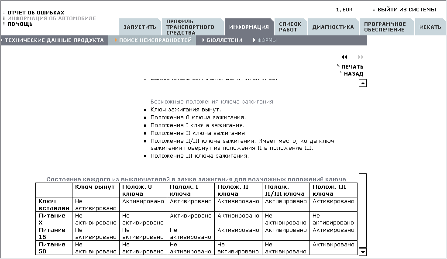The width and height of the screenshot is (447, 259).
Task: Click the ПЕЧАТЬ link to print
Action: pos(352,67)
